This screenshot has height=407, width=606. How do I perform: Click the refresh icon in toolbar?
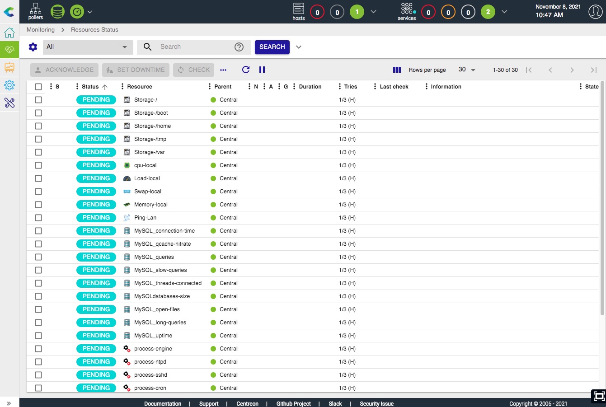tap(246, 70)
